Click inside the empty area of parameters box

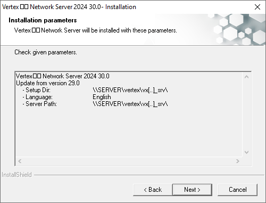pos(129,132)
